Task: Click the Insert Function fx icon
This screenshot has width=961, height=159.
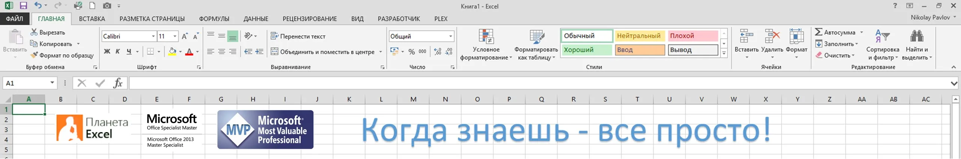Action: tap(118, 83)
